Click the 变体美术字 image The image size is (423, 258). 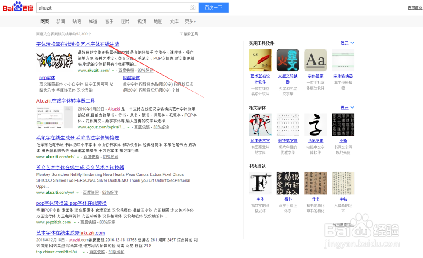(260, 125)
